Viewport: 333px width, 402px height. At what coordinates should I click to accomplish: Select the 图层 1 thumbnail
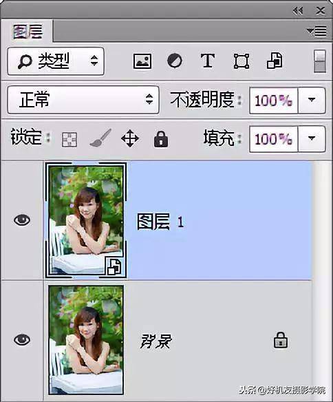86,220
